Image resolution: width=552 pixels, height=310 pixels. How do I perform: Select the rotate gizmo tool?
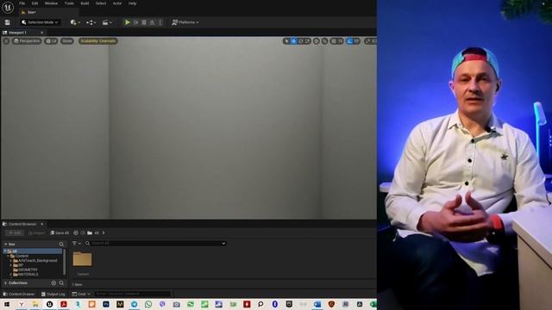(301, 41)
